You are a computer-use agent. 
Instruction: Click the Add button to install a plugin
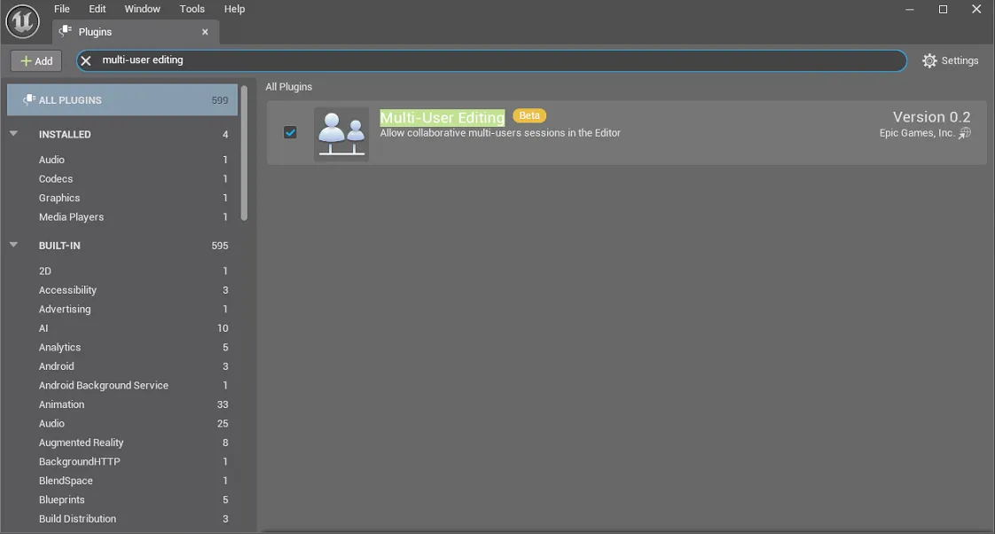click(35, 60)
